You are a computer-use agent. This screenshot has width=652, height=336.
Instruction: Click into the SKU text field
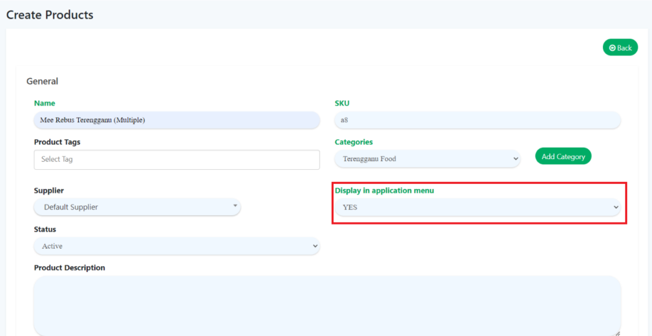[x=477, y=120]
